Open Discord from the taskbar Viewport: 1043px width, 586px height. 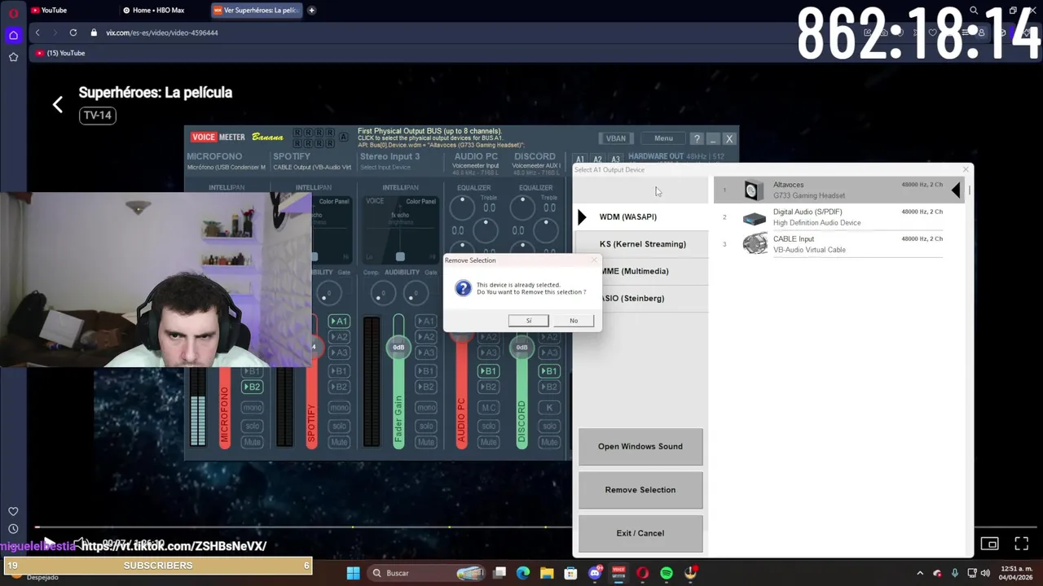coord(595,573)
